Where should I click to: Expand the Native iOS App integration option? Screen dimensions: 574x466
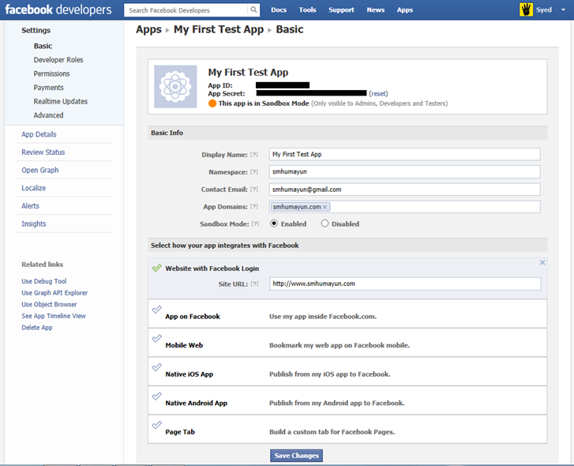point(347,371)
